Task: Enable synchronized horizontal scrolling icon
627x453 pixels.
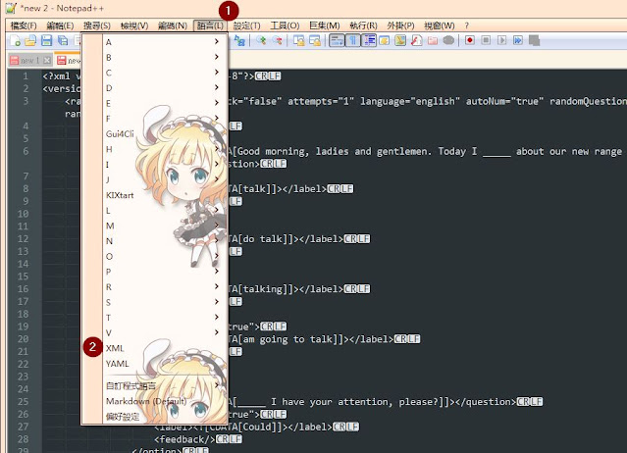Action: click(x=315, y=40)
